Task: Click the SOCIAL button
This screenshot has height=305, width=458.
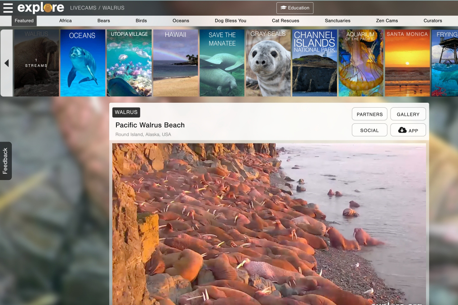Action: tap(369, 130)
